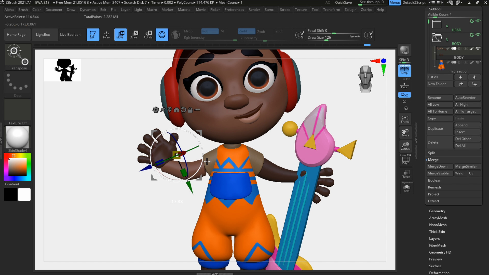489x275 pixels.
Task: Click the MergeDown button
Action: (440, 166)
